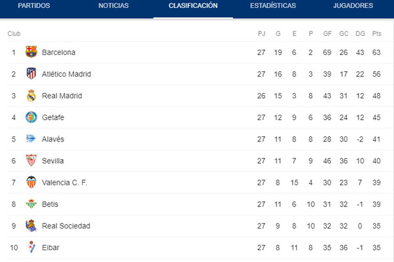394x262 pixels.
Task: Click the Getafe club crest icon
Action: coord(31,117)
